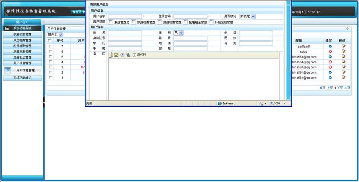359x182 pixels.
Task: Click the compass icon in editor toolbar
Action: pos(122,55)
